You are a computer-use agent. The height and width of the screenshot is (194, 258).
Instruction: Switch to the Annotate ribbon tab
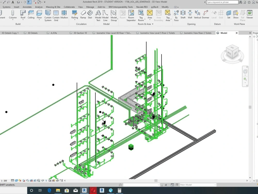[x=27, y=7]
